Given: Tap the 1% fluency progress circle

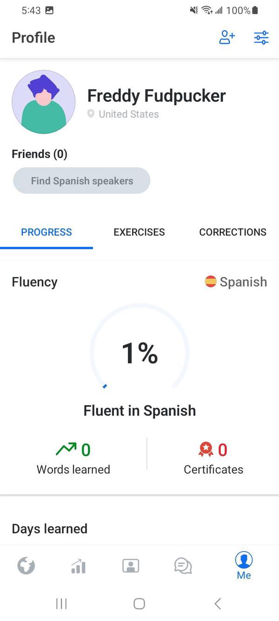Looking at the screenshot, I should point(139,353).
